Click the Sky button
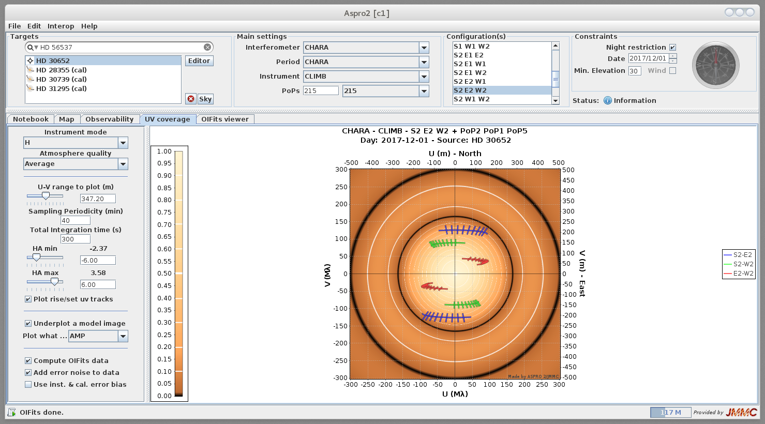 (x=205, y=99)
